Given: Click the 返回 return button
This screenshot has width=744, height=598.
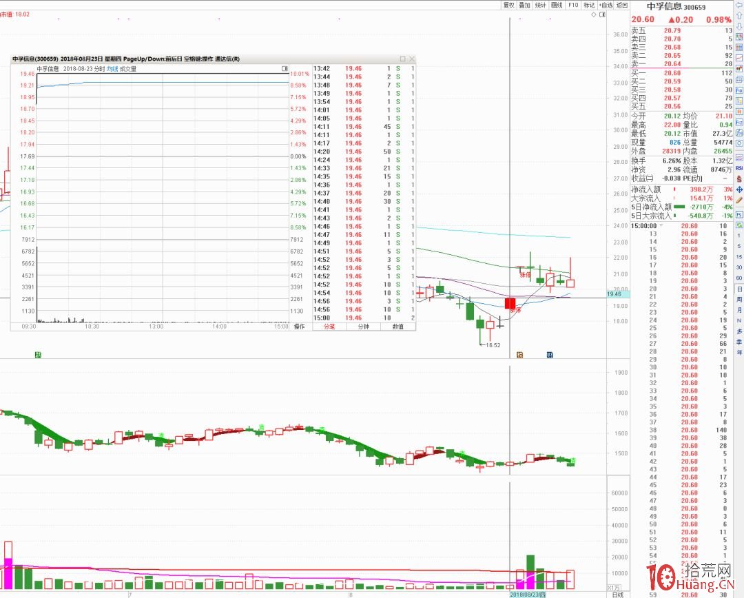Looking at the screenshot, I should coord(621,6).
